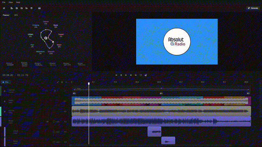
Task: Click the middle mute icon below fade curve
Action: pos(161,93)
